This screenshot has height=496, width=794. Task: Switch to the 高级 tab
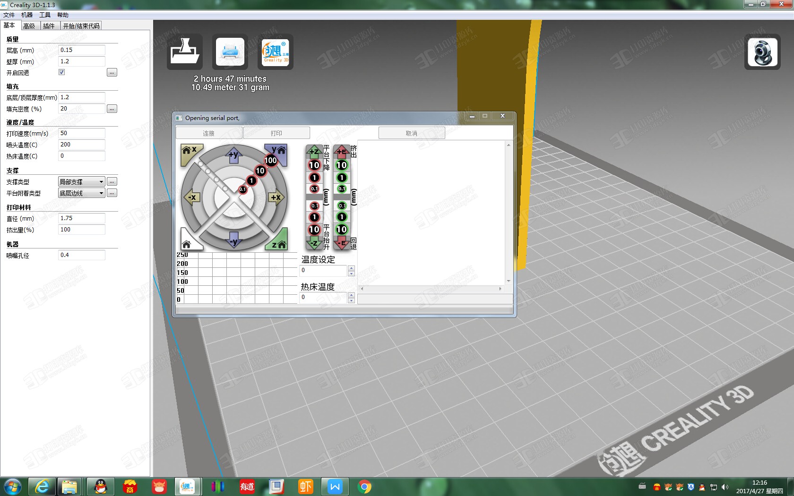29,26
